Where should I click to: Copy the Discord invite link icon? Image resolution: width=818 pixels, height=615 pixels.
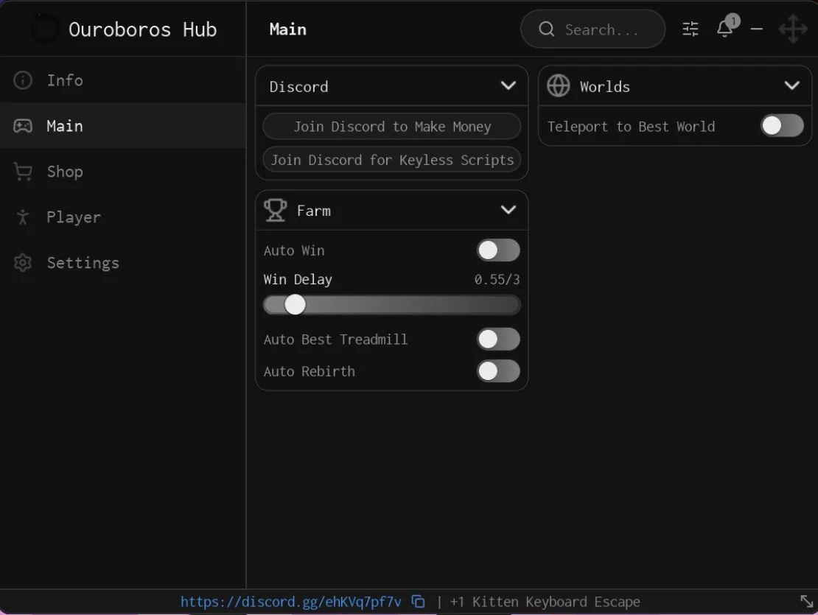tap(418, 602)
